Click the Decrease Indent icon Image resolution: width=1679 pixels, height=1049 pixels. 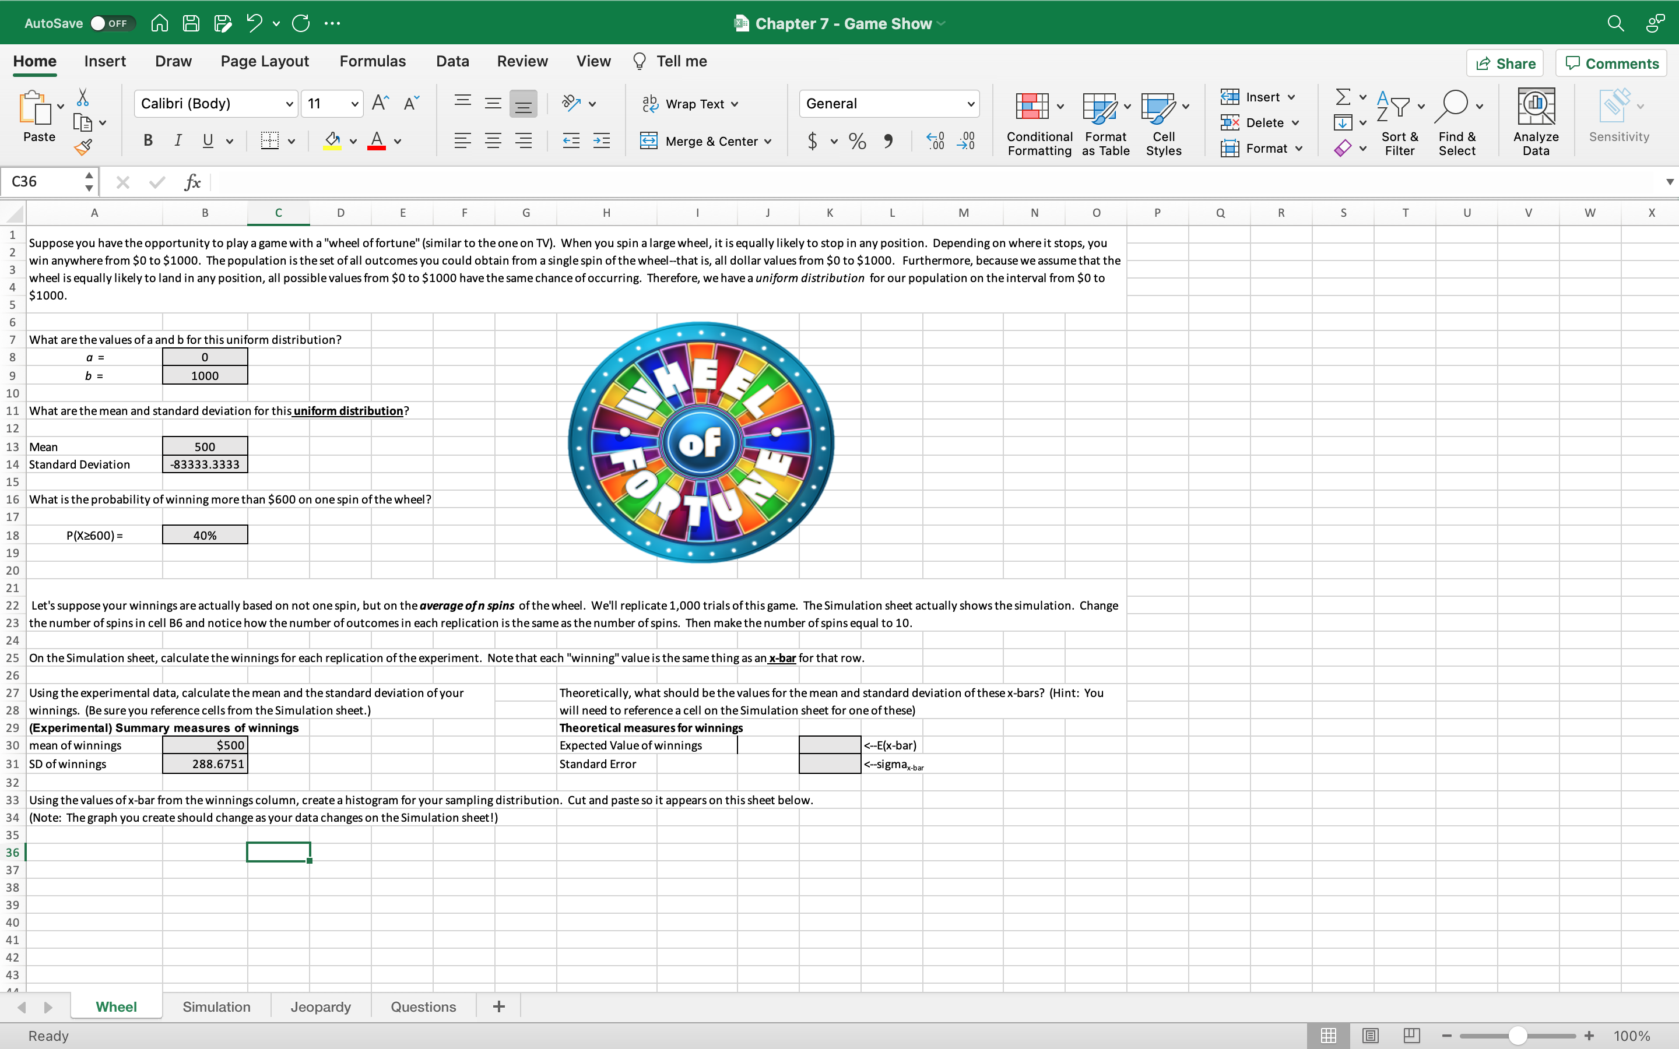(x=571, y=141)
